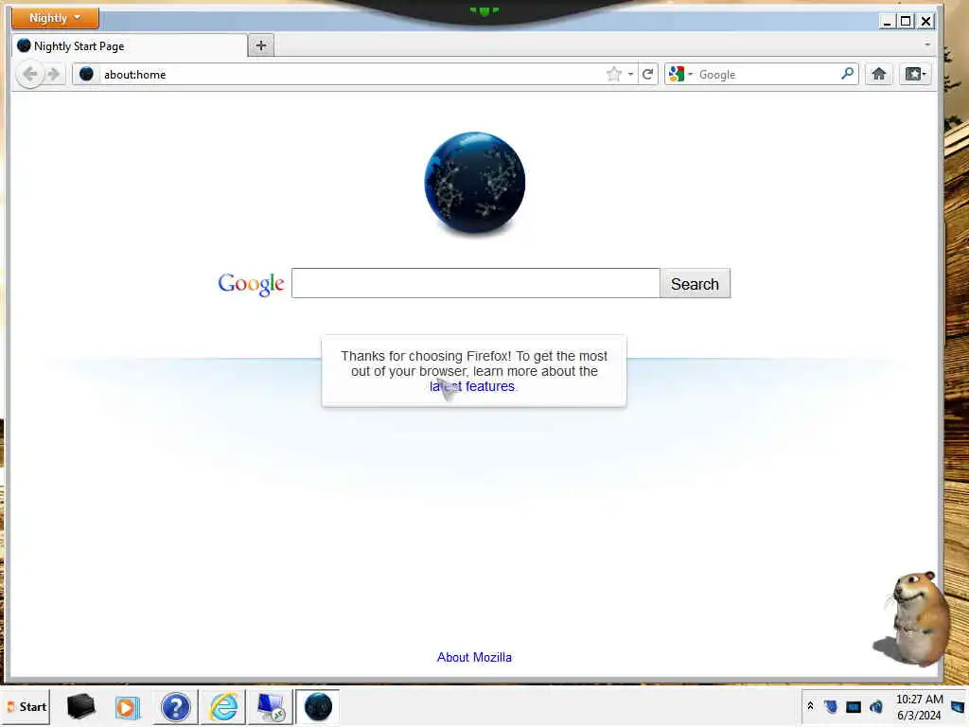The image size is (969, 727).
Task: Minimize the Nightly window
Action: pos(888,22)
